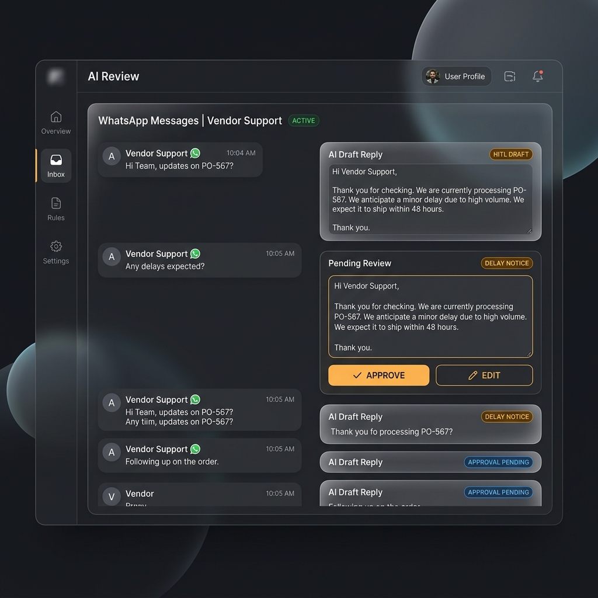Click WhatsApp icon on 'Following up' message
The image size is (598, 598).
coord(195,449)
